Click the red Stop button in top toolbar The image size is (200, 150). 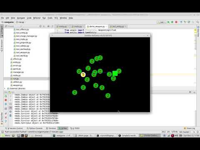[x=176, y=22]
